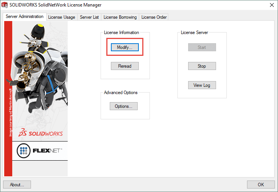
Task: Stop the license server
Action: (x=202, y=66)
